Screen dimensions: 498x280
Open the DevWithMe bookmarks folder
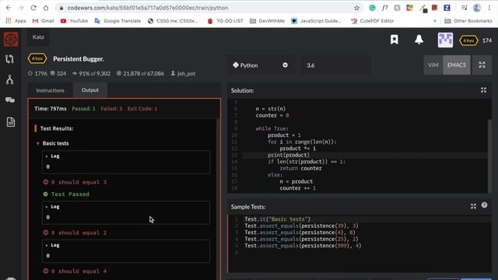267,21
